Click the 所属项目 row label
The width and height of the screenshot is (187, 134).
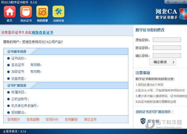[18, 92]
